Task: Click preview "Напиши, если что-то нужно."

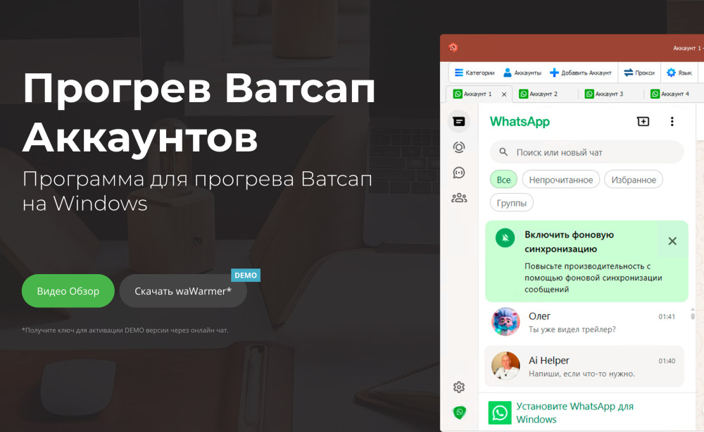Action: [x=582, y=374]
